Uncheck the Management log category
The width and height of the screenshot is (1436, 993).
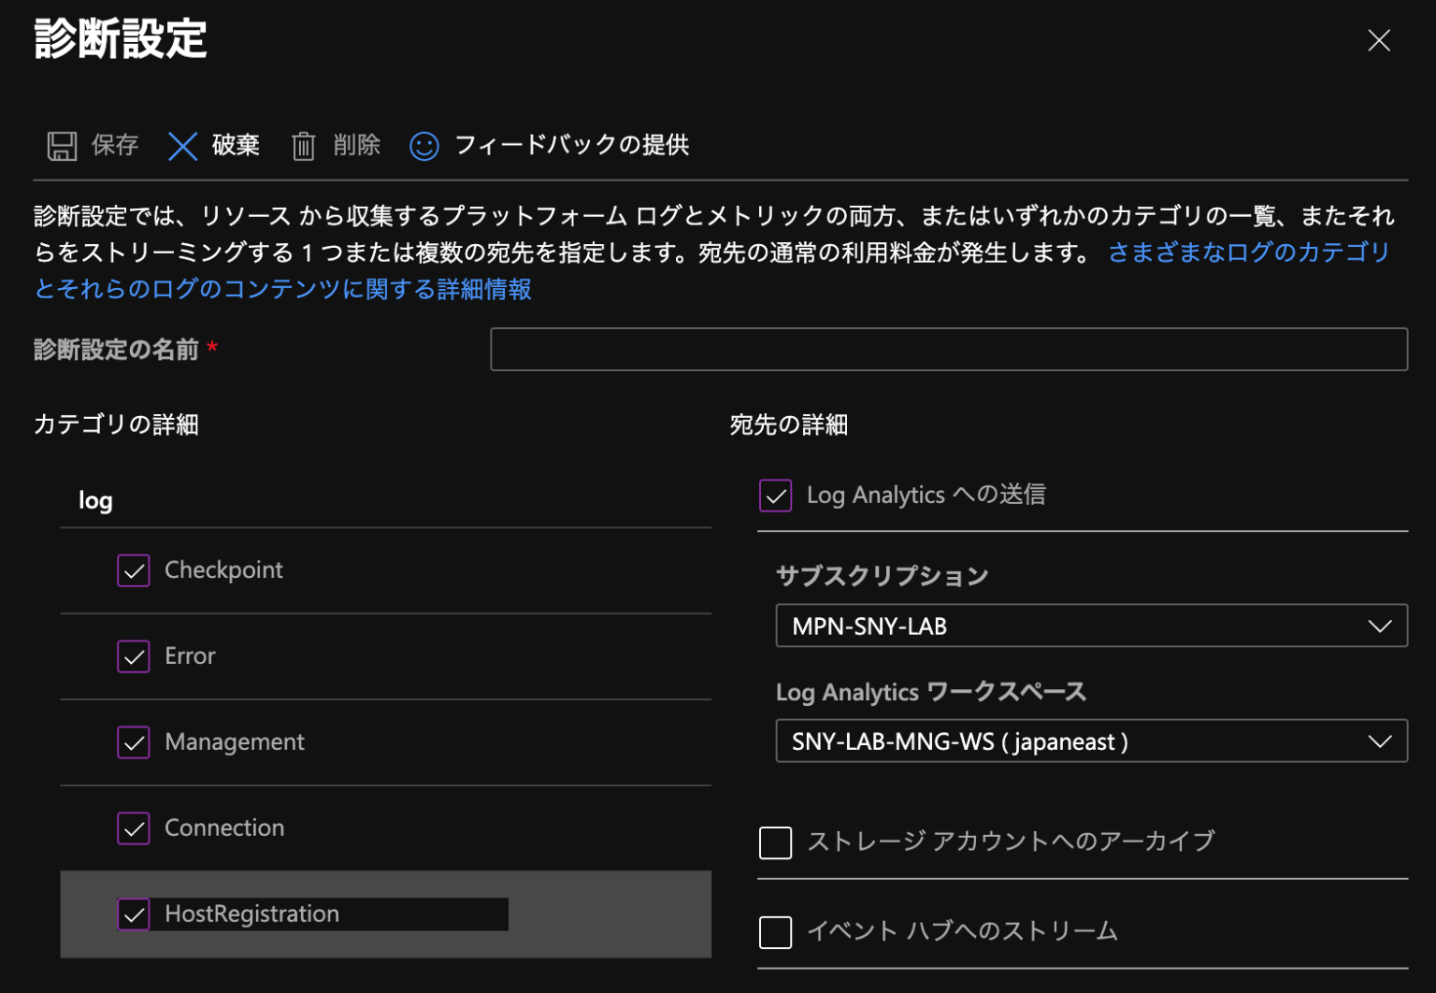pyautogui.click(x=133, y=741)
